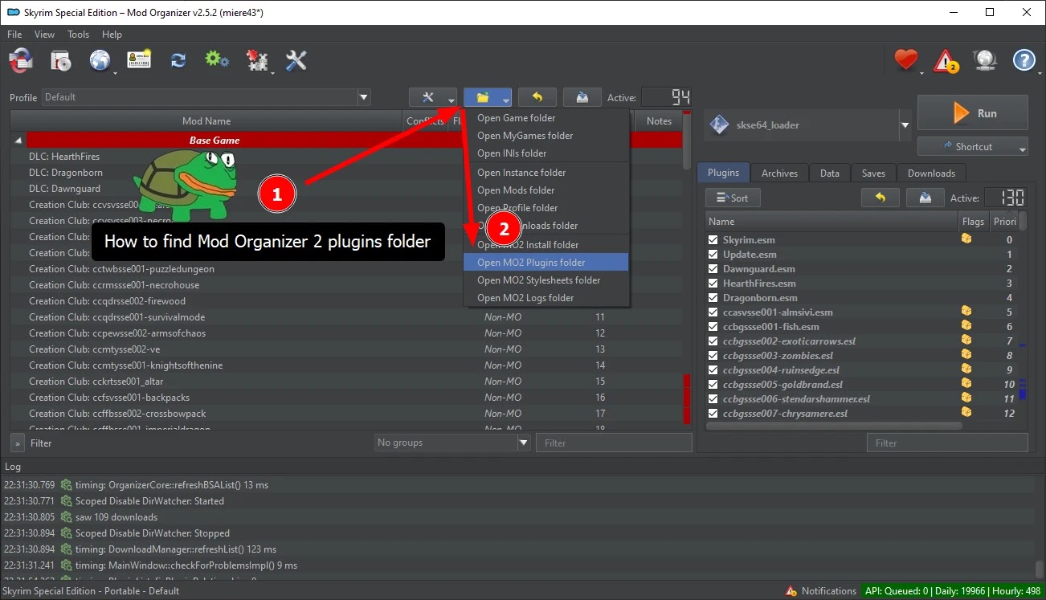The image size is (1046, 600).
Task: Open the Profile Default dropdown
Action: pos(206,97)
